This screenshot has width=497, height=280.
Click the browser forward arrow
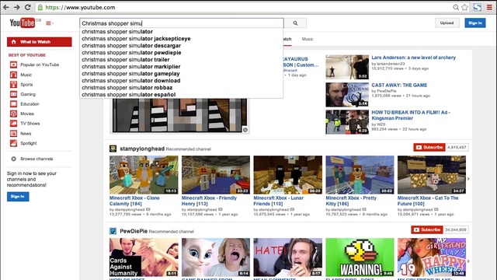pos(17,7)
